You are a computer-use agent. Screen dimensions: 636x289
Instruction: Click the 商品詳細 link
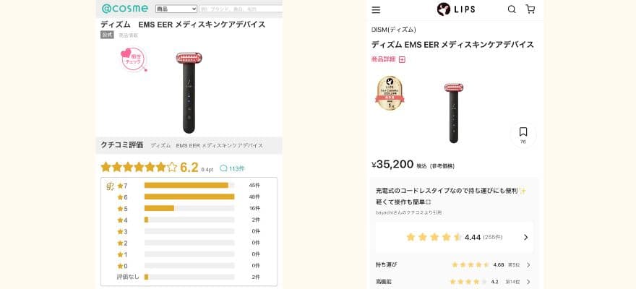point(383,59)
